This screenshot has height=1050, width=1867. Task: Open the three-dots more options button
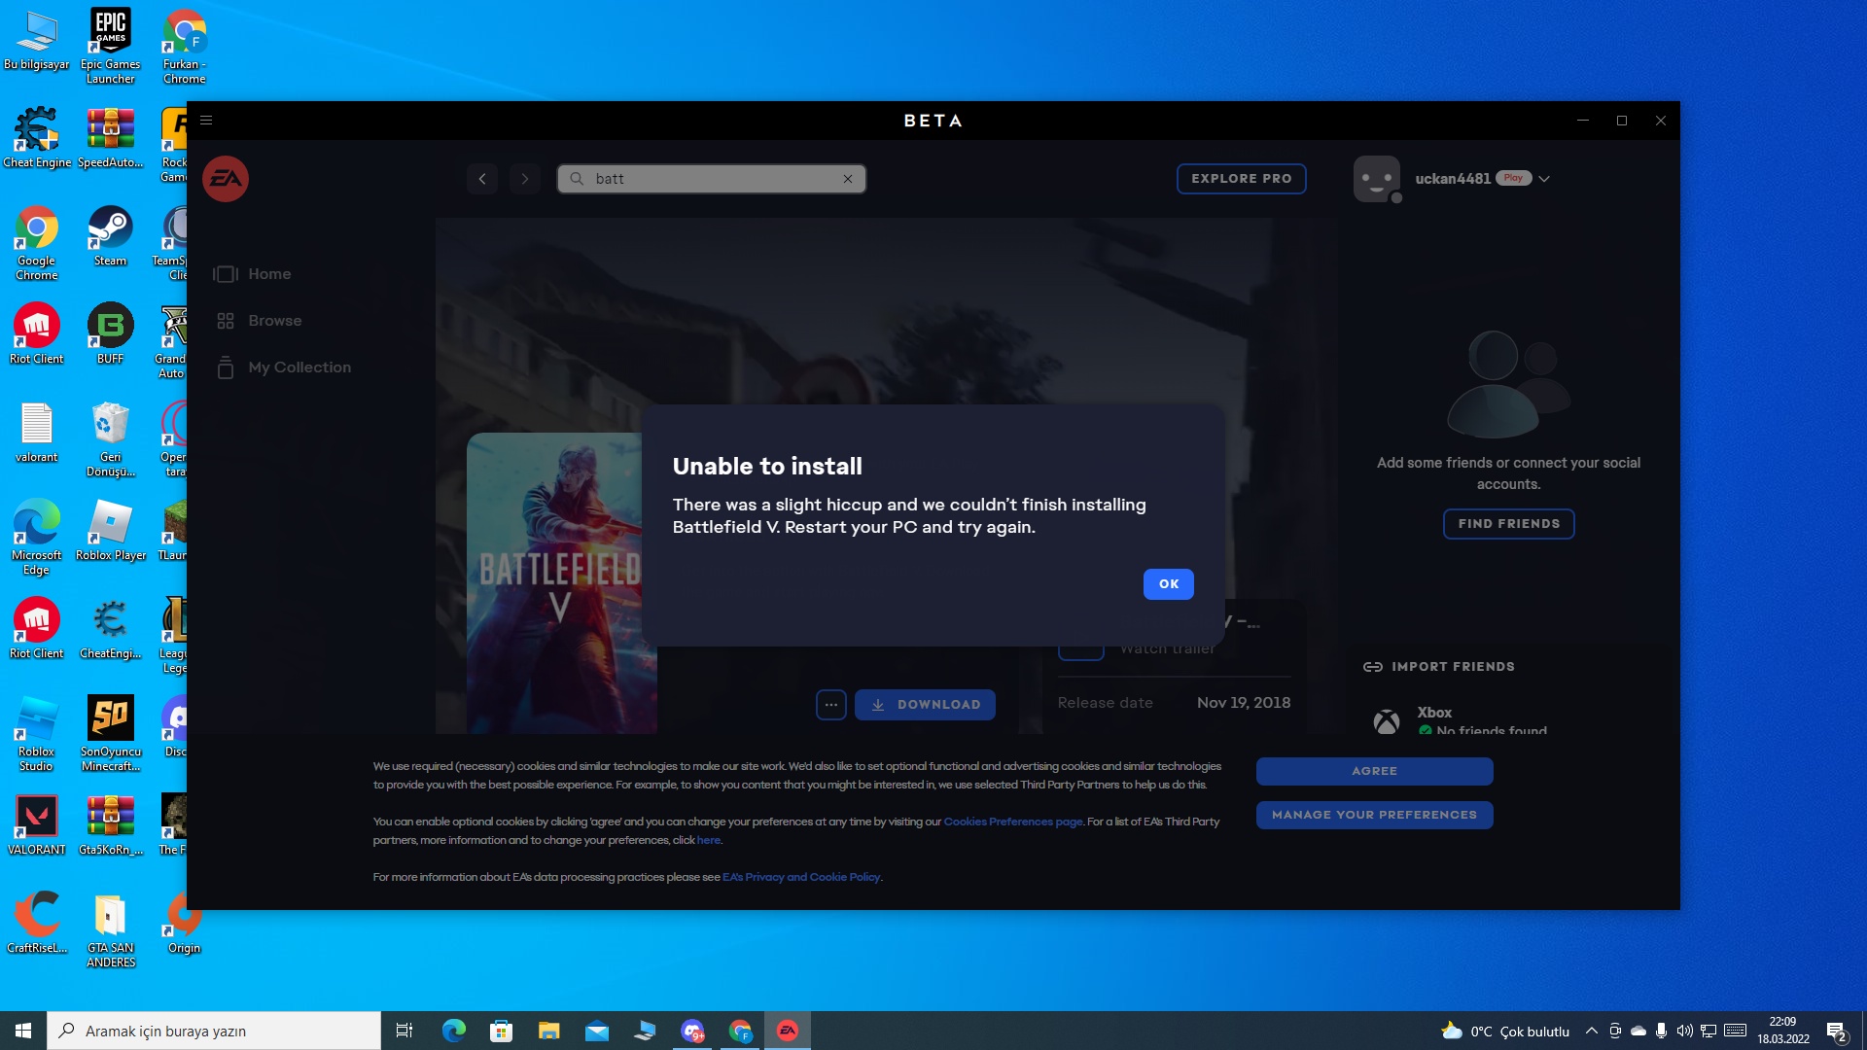pos(831,705)
